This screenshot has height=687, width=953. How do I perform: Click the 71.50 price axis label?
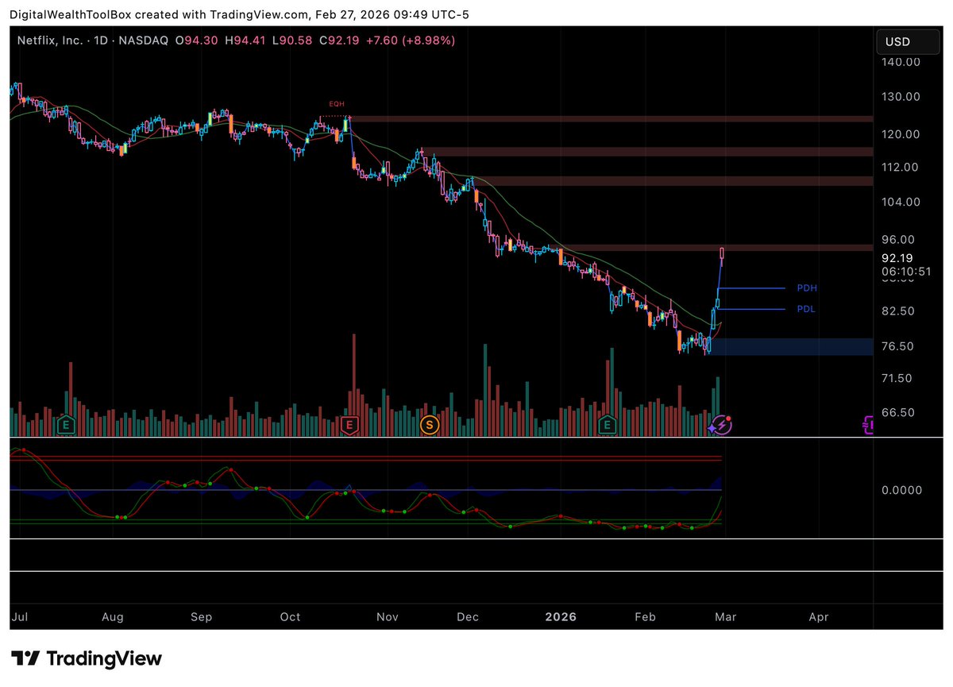click(897, 378)
